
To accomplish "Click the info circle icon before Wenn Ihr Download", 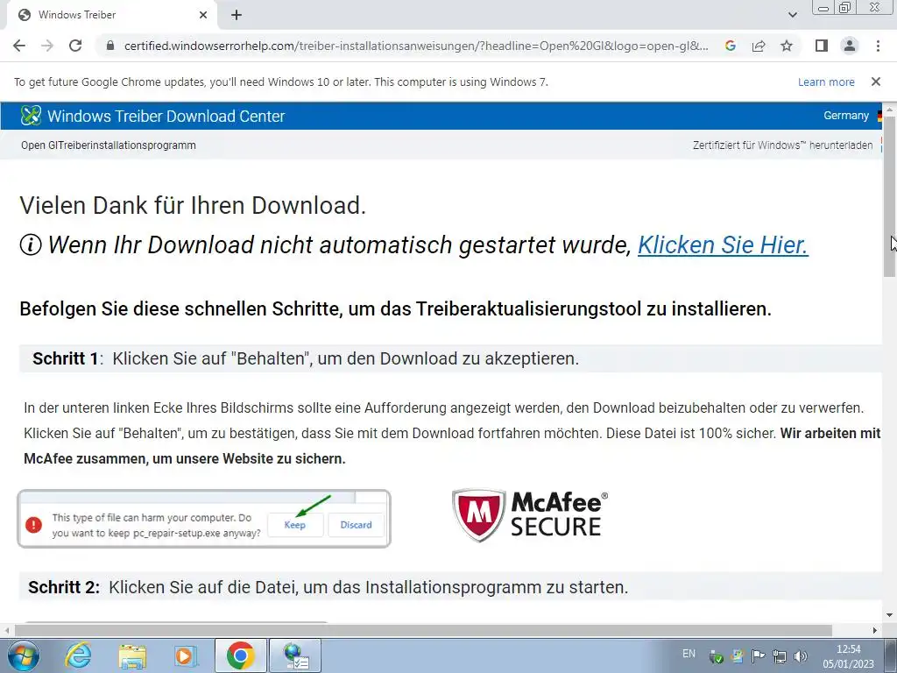I will click(x=31, y=245).
